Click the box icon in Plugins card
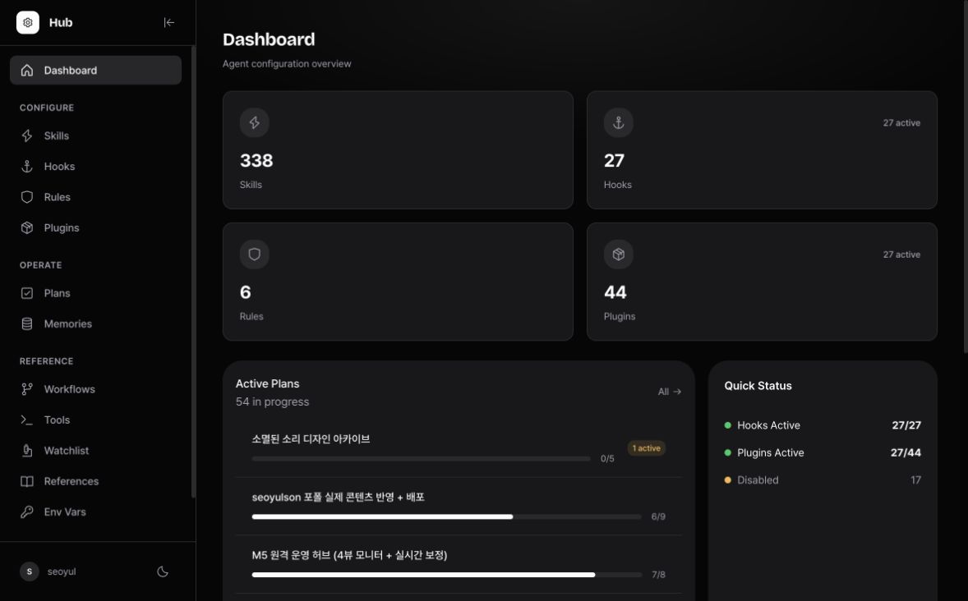This screenshot has height=601, width=968. click(619, 255)
